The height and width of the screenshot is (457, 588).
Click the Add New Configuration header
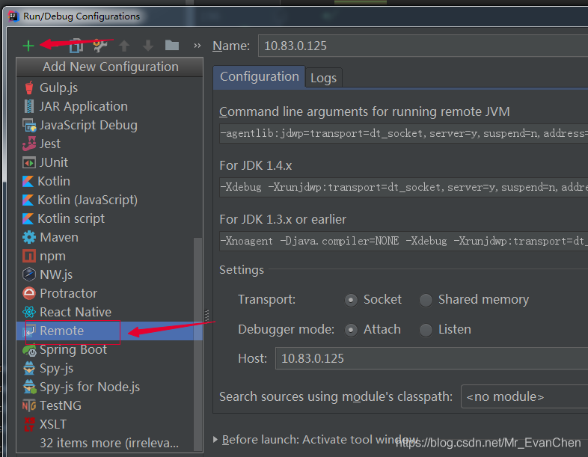110,67
